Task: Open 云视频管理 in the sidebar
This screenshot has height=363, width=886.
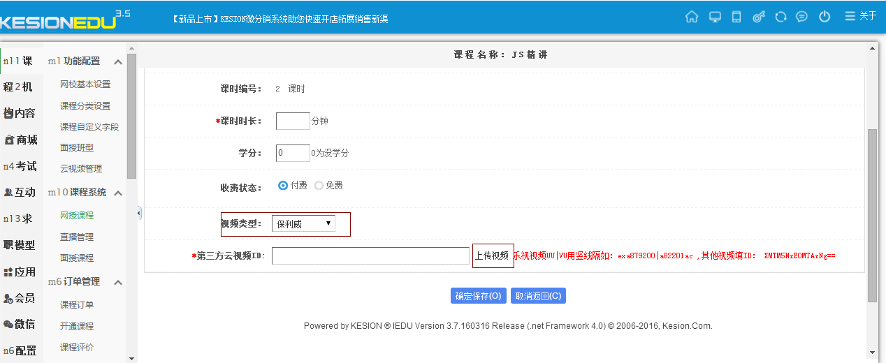Action: [81, 168]
